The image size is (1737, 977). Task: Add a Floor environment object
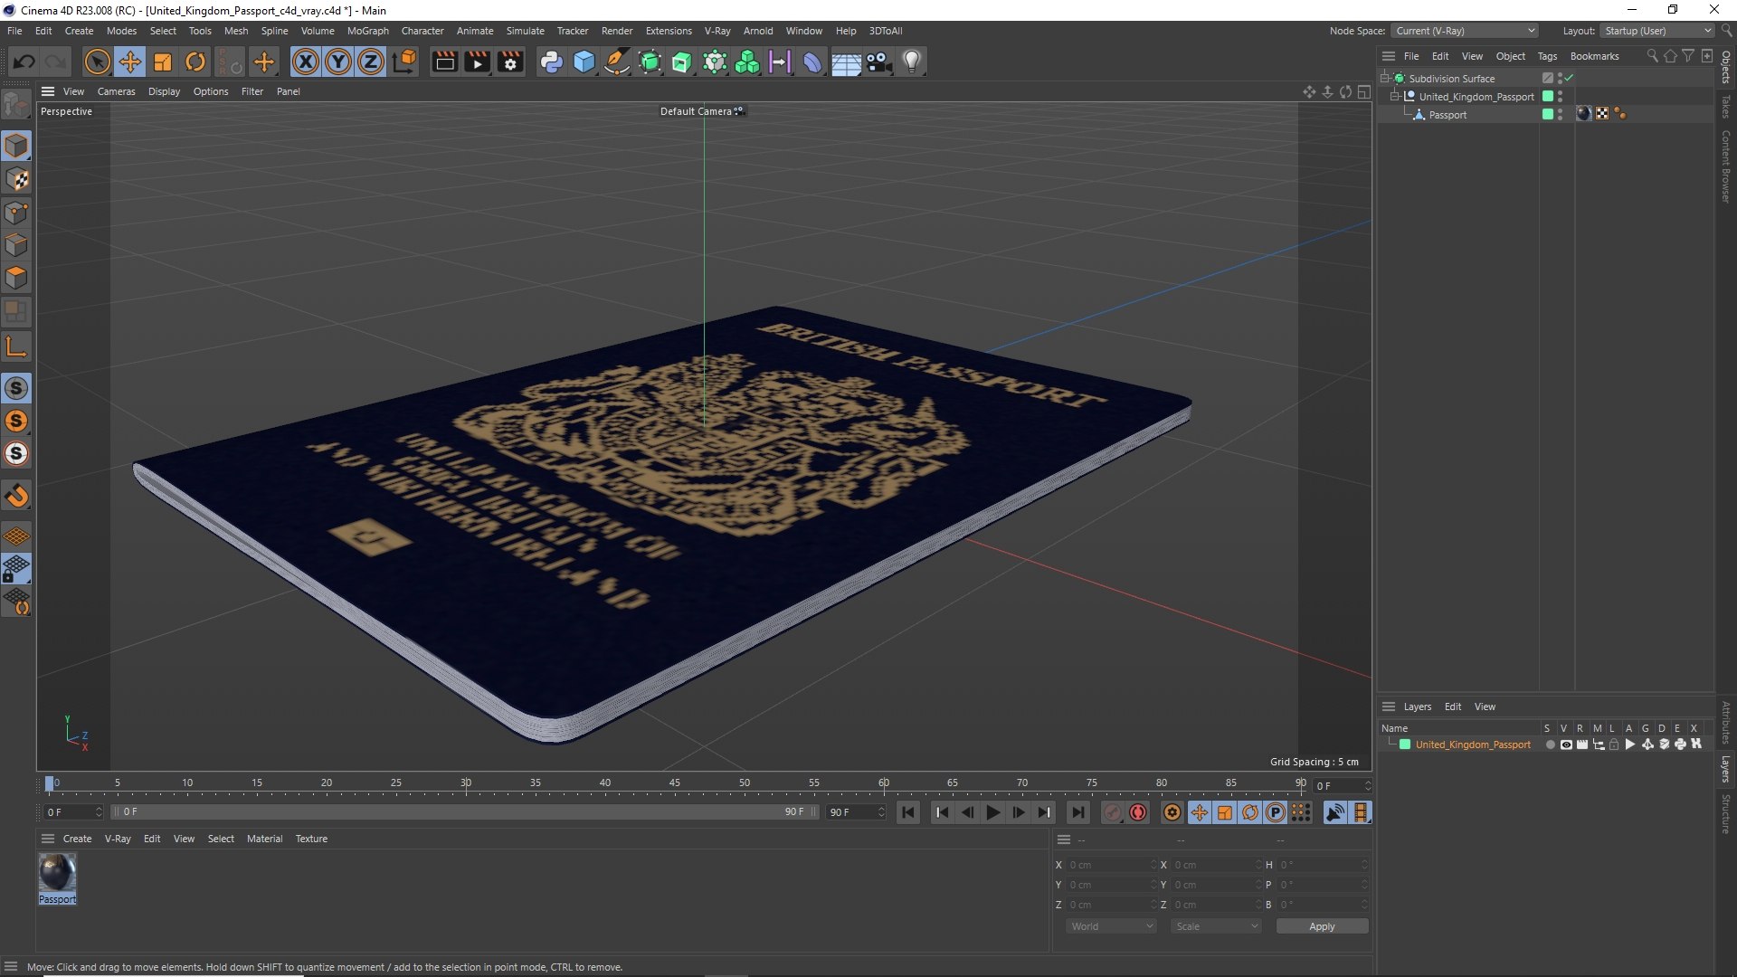click(846, 62)
